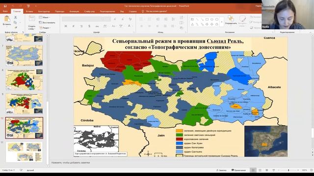Image resolution: width=314 pixels, height=176 pixels.
Task: Click the Format Painter brush icon
Action: (x=15, y=27)
